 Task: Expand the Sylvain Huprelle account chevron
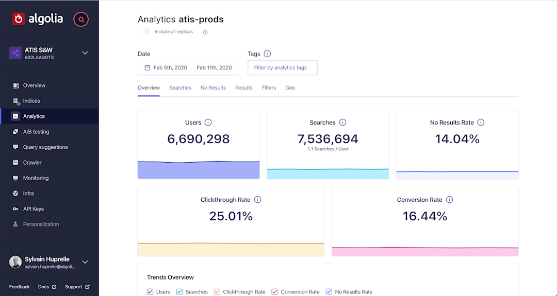pyautogui.click(x=85, y=262)
